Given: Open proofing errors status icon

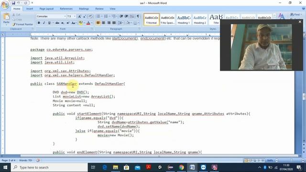Looking at the screenshot, I should [38, 161].
